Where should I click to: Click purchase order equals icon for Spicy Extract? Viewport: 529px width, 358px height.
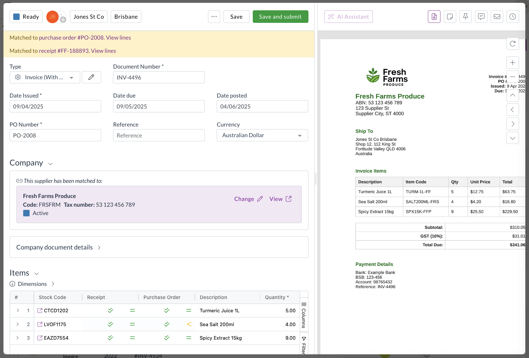[x=189, y=338]
